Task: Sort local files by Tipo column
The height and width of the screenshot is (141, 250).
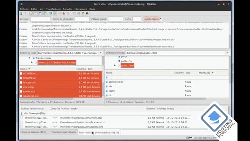Action: point(90,69)
